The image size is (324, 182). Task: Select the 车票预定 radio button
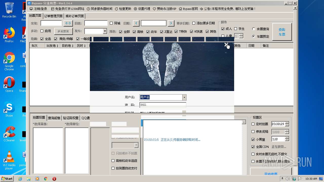pos(254,36)
